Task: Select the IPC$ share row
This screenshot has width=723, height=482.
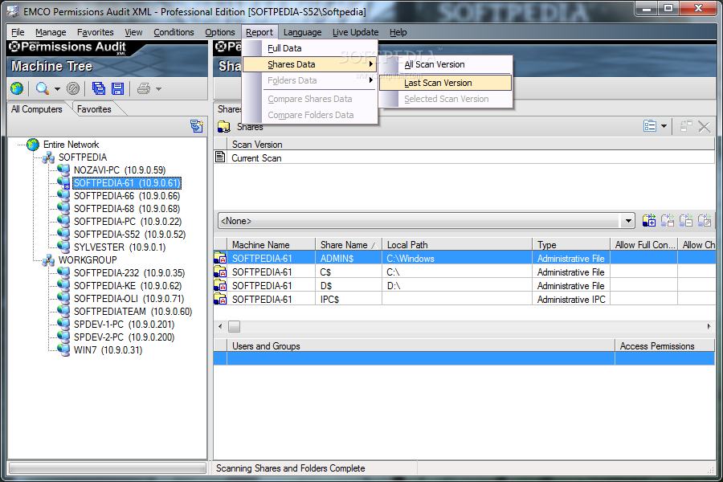Action: (x=464, y=300)
